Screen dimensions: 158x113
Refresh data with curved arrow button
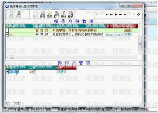[139, 14]
